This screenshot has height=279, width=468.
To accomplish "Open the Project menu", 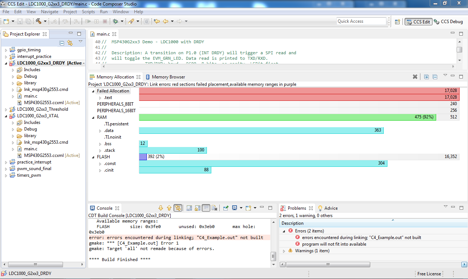I will pos(70,12).
